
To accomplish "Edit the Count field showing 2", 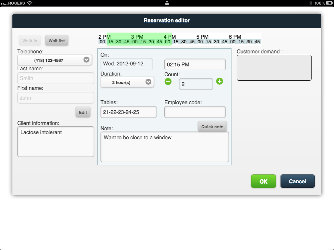I will click(196, 84).
